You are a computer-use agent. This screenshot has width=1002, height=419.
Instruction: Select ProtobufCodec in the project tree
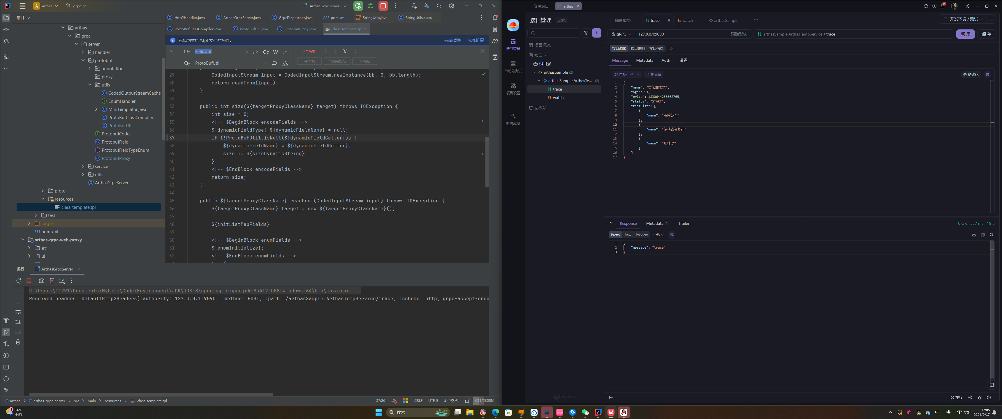(116, 134)
